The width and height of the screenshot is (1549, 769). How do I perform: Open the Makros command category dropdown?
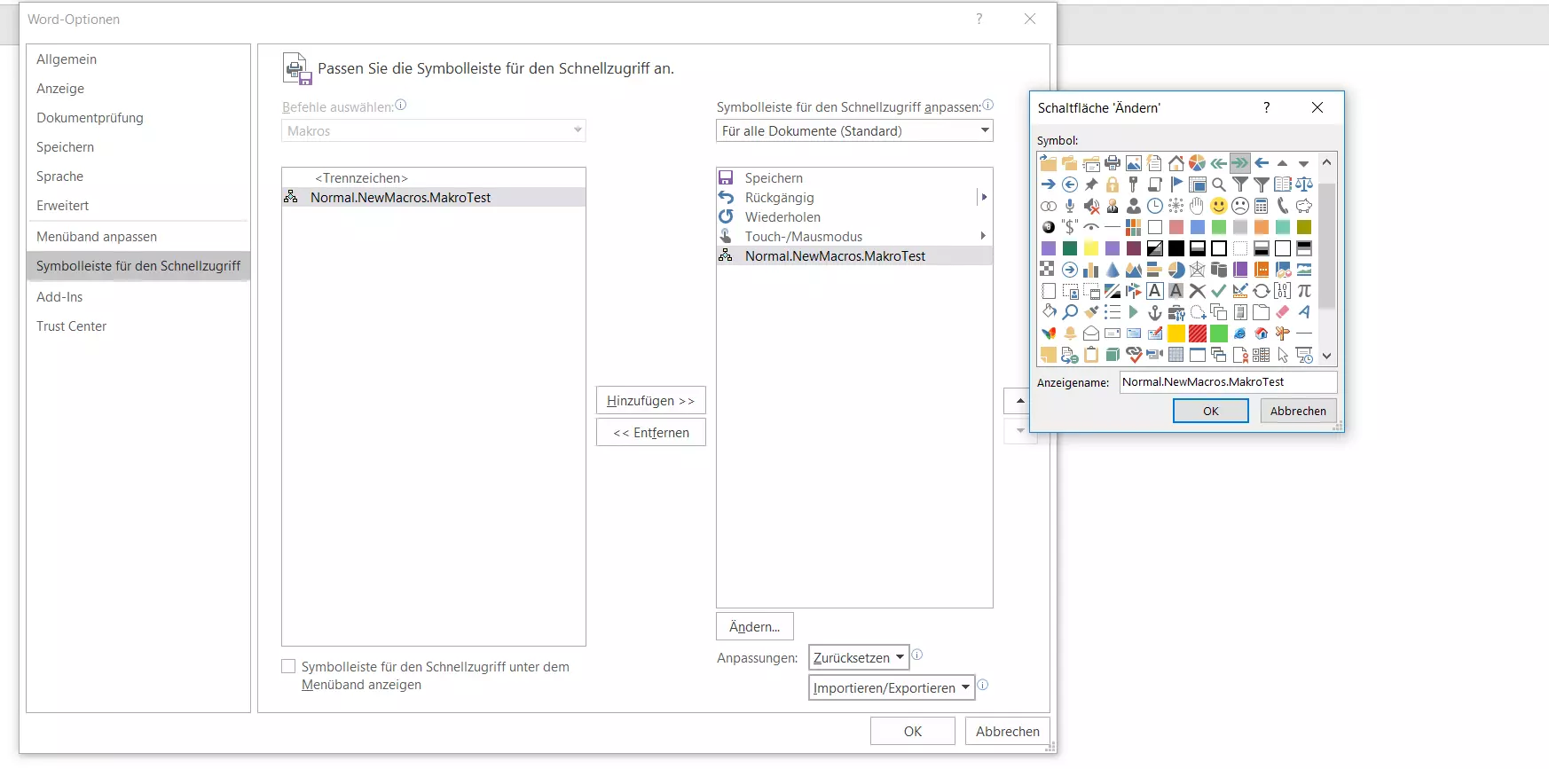pyautogui.click(x=434, y=130)
